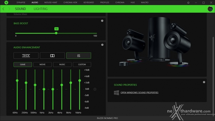The height and width of the screenshot is (121, 215).
Task: Click the +9dB scale label
Action: [x=87, y=70]
